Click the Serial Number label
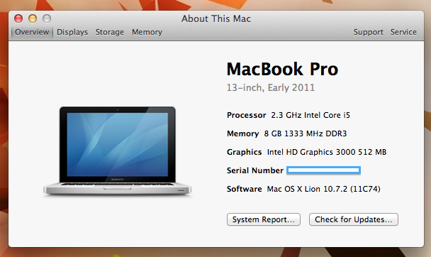431x257 pixels. (254, 170)
